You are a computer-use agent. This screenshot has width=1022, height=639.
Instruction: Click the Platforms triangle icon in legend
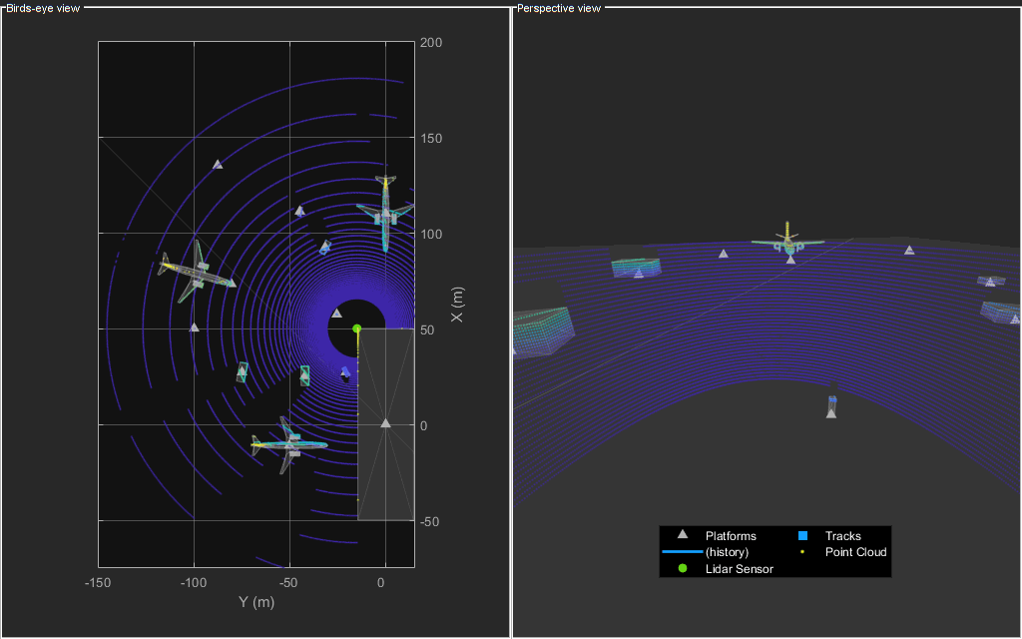click(x=683, y=534)
